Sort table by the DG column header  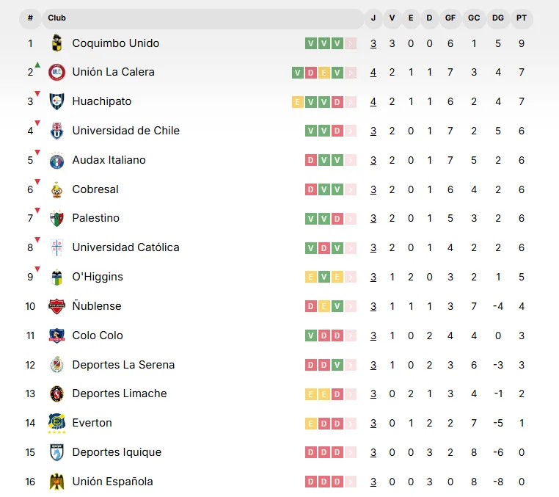click(498, 18)
